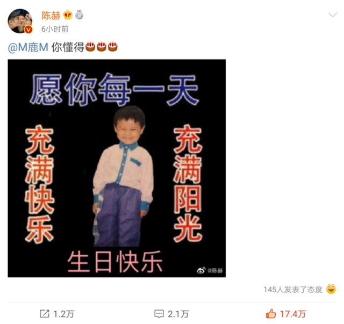This screenshot has height=324, width=344.
Task: Click first birthday cake emoji
Action: [x=90, y=47]
